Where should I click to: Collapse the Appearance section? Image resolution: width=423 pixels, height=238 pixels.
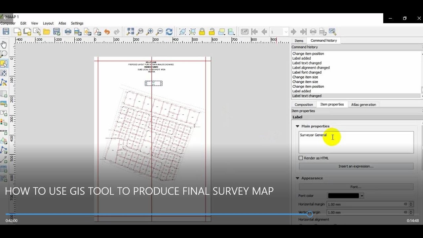[297, 178]
